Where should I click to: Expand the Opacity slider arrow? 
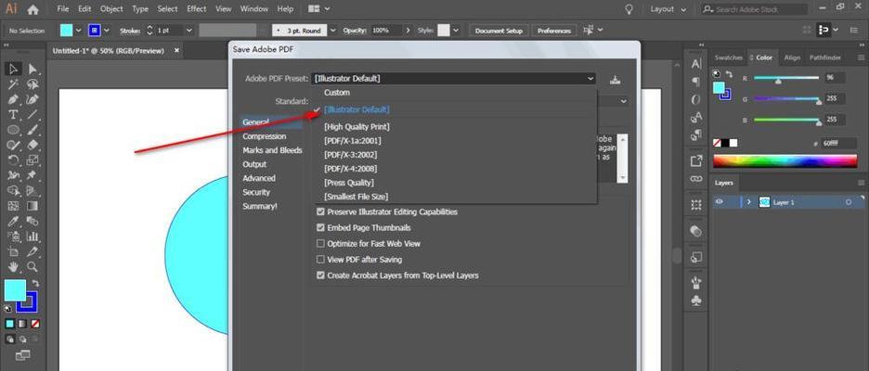[x=409, y=31]
